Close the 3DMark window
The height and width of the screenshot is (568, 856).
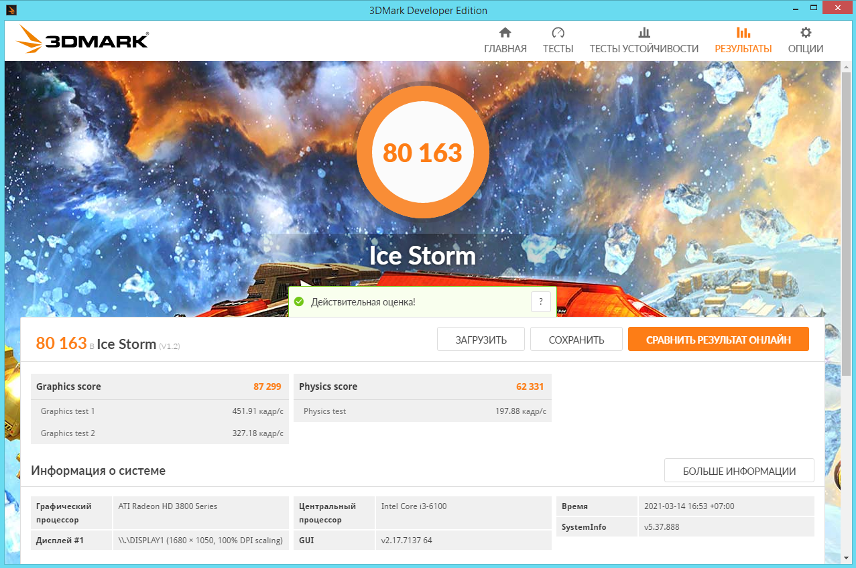(836, 7)
